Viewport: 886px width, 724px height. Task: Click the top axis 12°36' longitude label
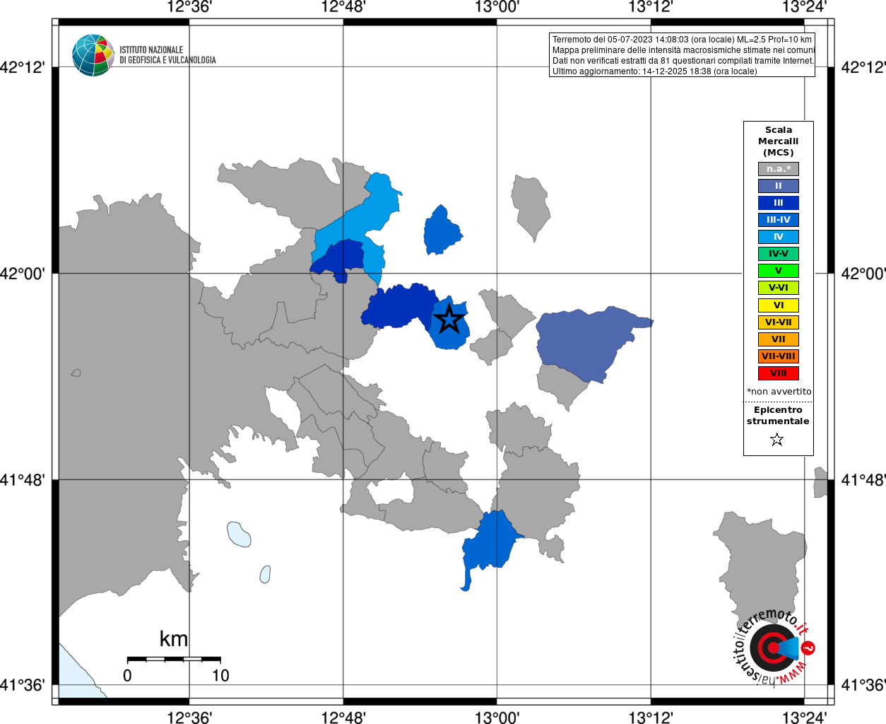tap(189, 7)
